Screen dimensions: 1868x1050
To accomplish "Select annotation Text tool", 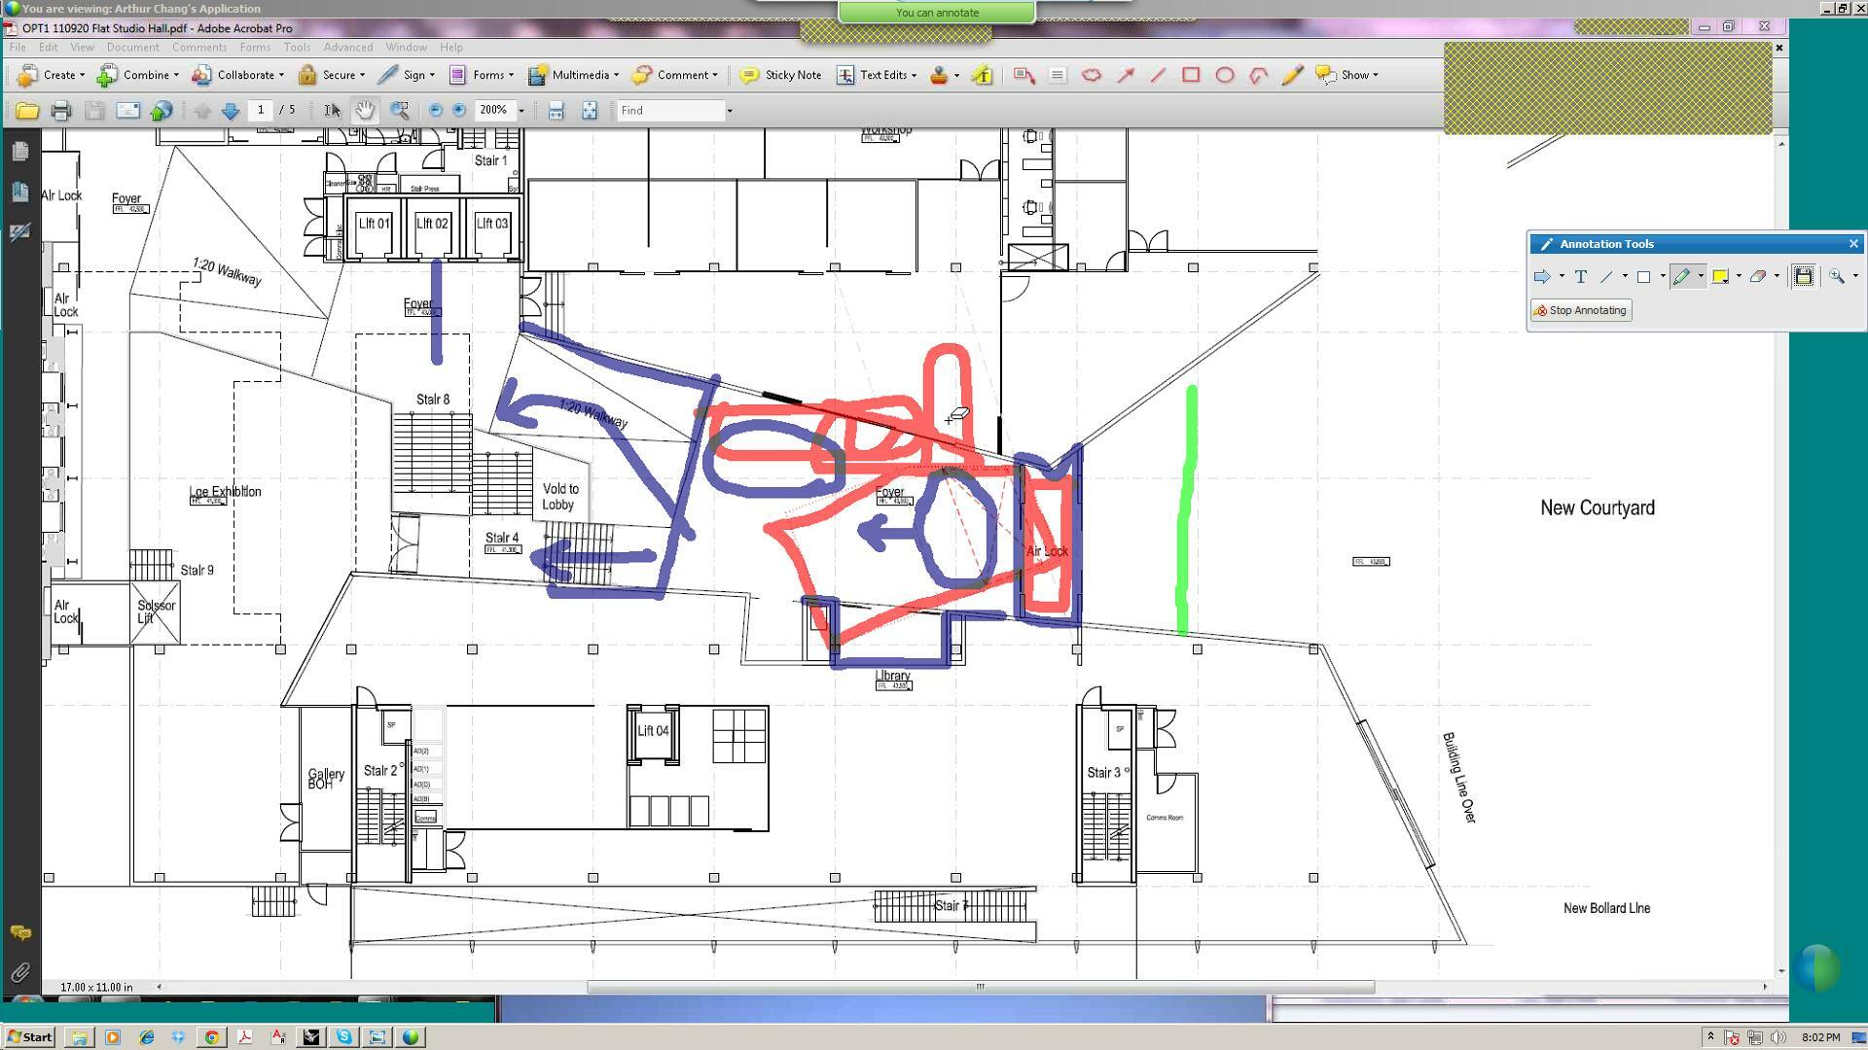I will click(x=1581, y=277).
